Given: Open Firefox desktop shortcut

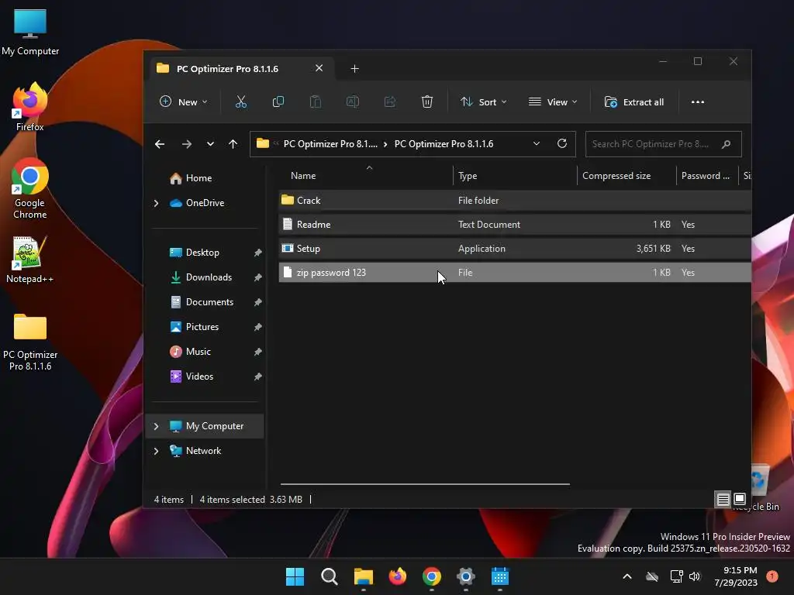Looking at the screenshot, I should (x=30, y=107).
